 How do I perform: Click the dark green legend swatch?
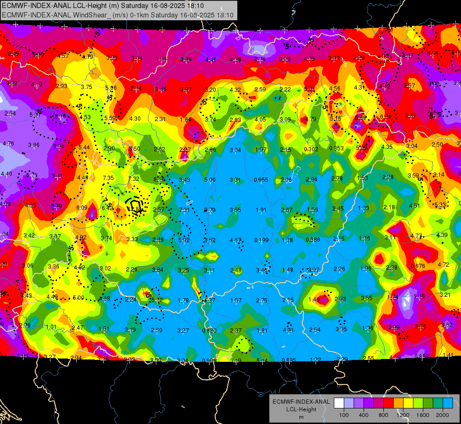pos(428,403)
